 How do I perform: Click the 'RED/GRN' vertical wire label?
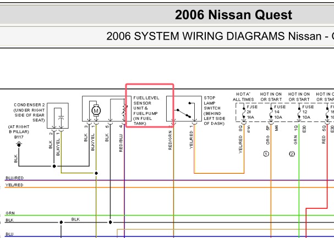[170, 140]
